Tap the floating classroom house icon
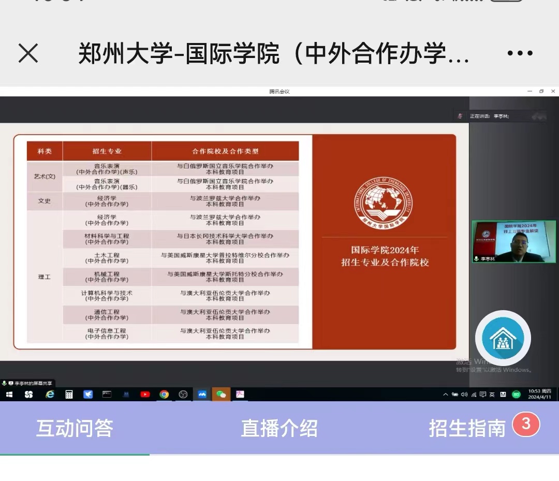This screenshot has width=559, height=481. pyautogui.click(x=503, y=338)
